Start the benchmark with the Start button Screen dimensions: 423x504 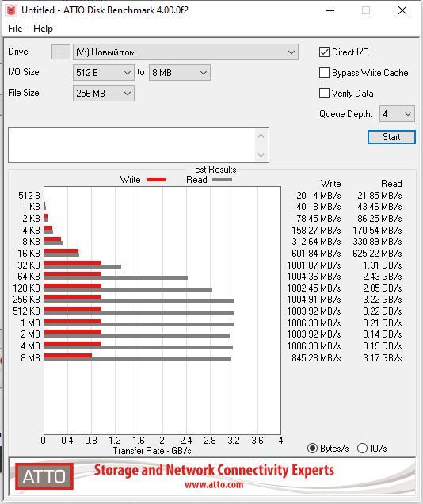coord(391,137)
